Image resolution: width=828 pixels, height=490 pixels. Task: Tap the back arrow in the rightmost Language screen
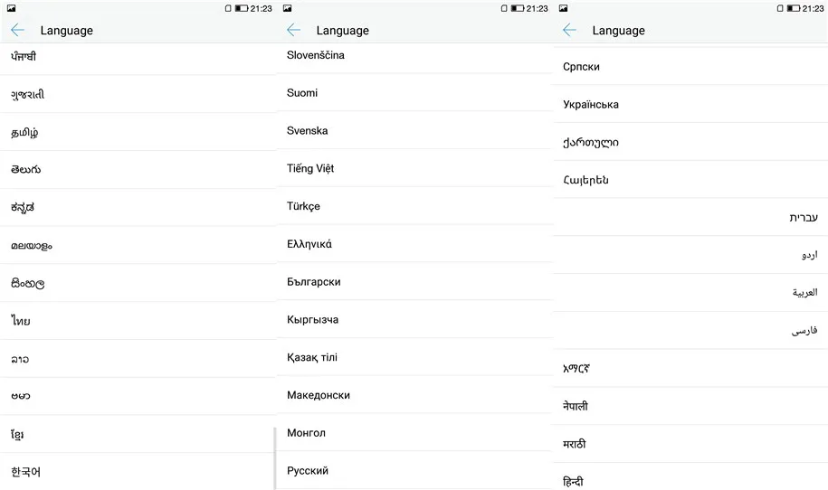[569, 30]
